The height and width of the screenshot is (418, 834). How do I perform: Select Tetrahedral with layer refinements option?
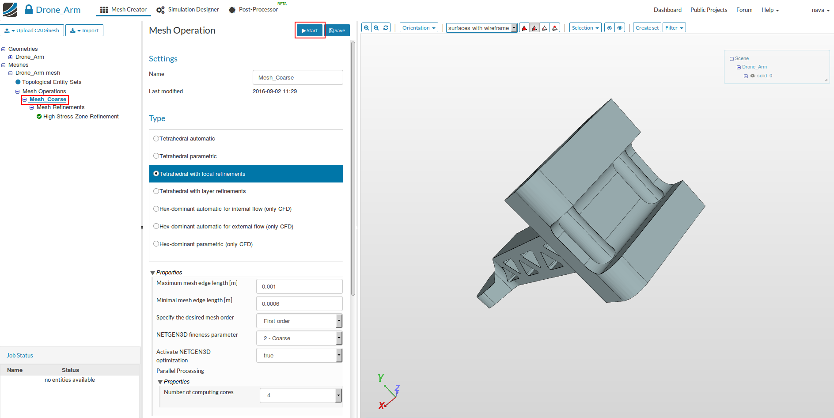coord(156,191)
